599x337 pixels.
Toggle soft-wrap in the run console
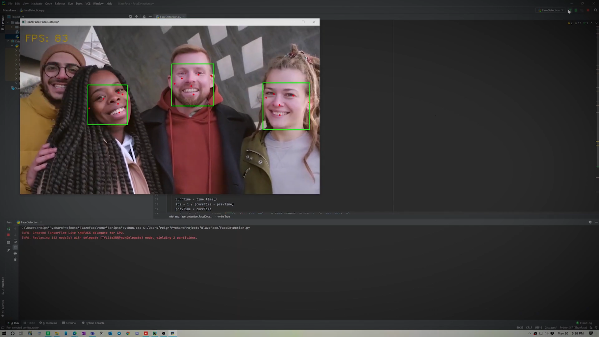[15, 241]
